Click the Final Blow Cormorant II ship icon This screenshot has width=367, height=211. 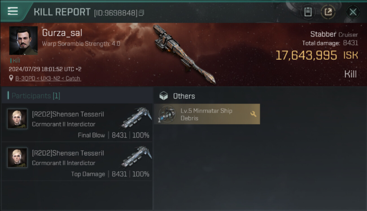click(x=136, y=118)
